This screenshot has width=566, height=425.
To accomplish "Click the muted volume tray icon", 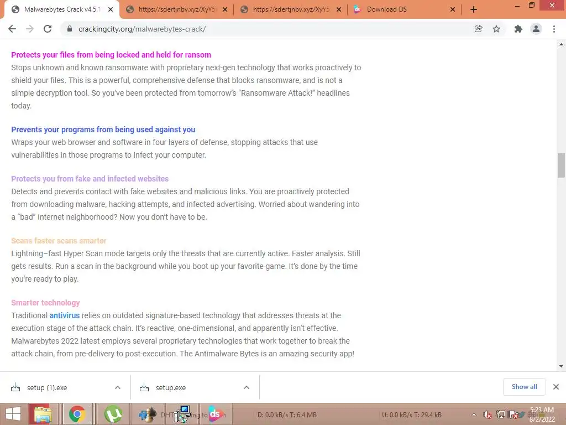I will 487,415.
